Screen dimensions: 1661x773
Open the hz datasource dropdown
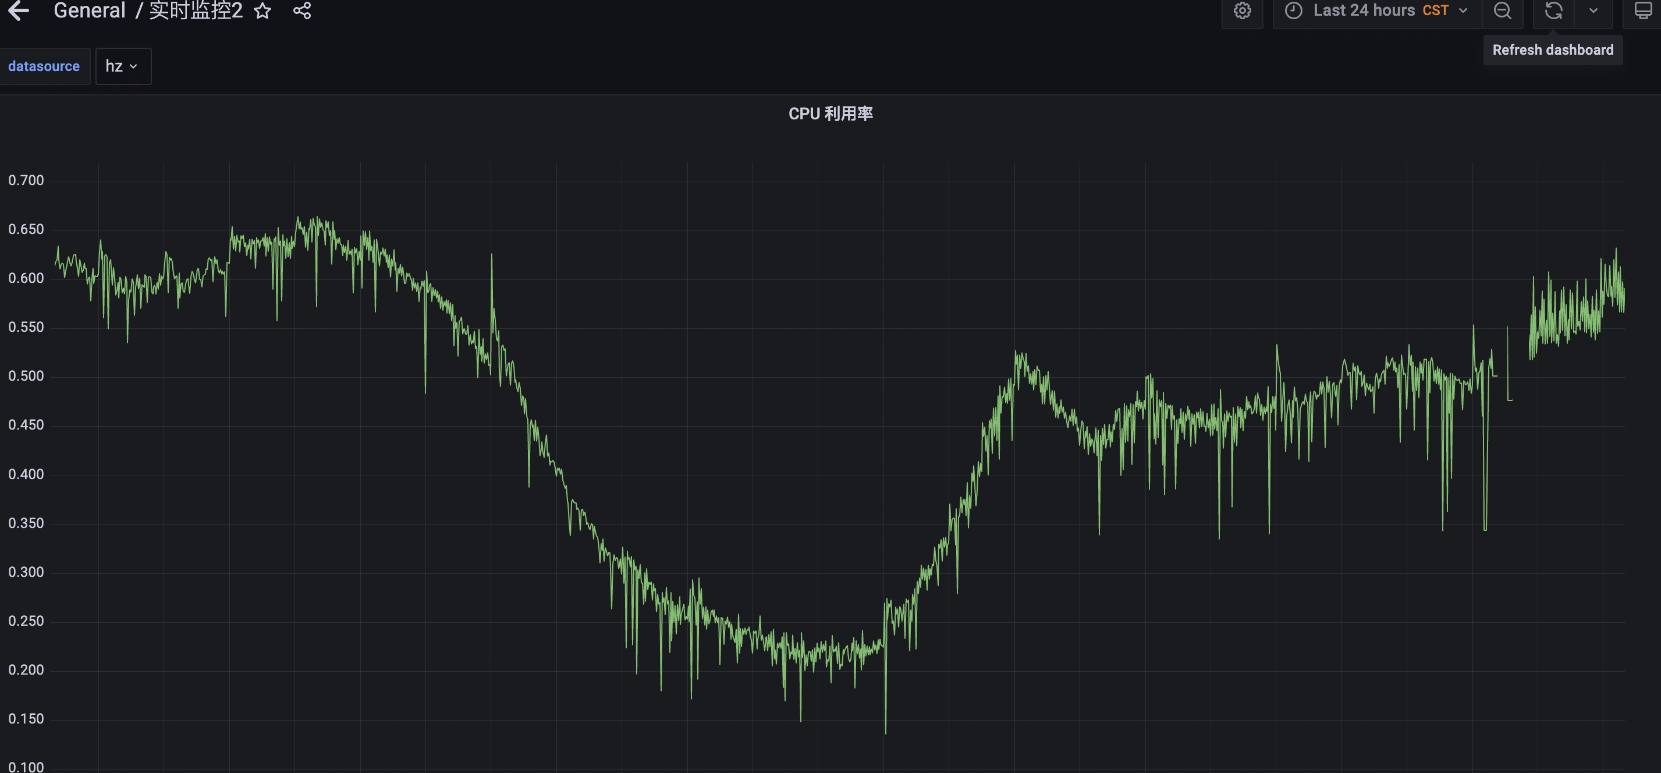pyautogui.click(x=123, y=66)
